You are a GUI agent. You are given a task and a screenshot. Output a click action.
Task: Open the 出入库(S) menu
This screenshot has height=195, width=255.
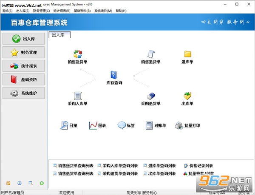pyautogui.click(x=23, y=11)
